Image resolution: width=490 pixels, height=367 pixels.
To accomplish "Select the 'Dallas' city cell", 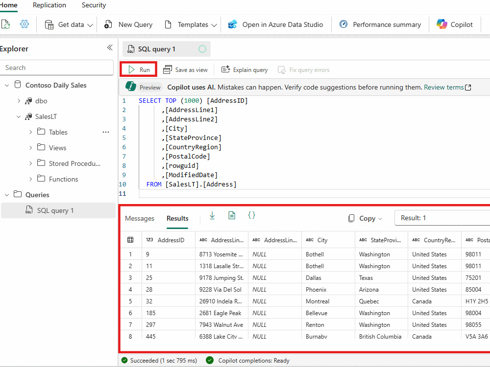I will pyautogui.click(x=328, y=278).
